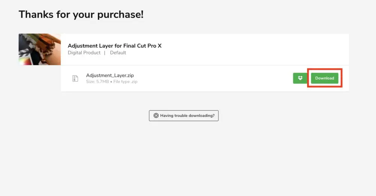Click the lifebuoy help icon
This screenshot has width=376, height=196.
(156, 116)
